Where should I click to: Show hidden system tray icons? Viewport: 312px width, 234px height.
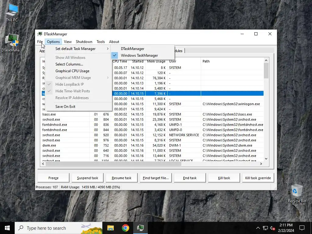click(x=258, y=228)
